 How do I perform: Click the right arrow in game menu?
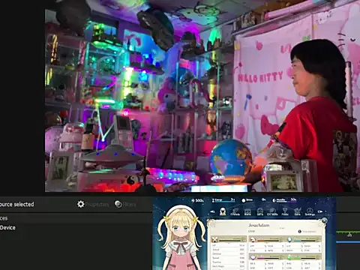click(320, 211)
